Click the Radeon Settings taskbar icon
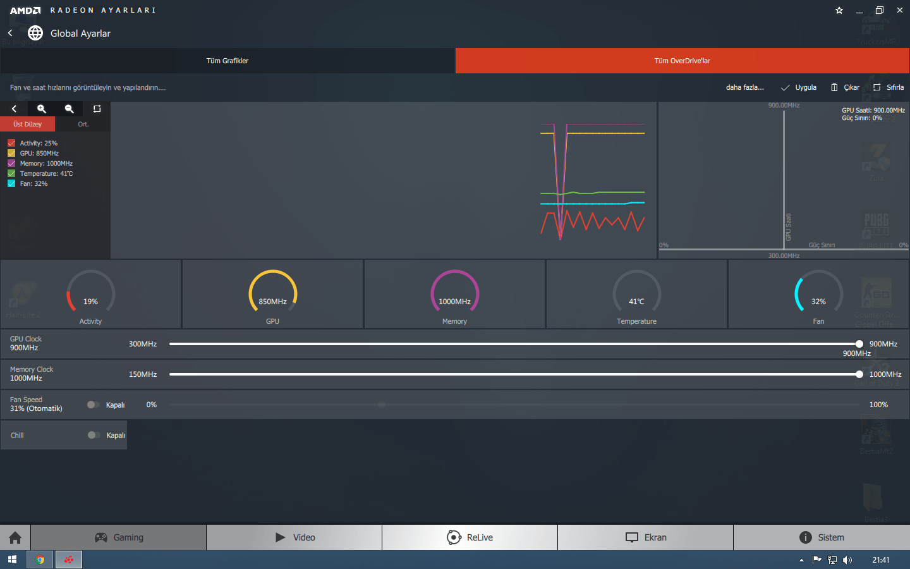 (x=69, y=560)
